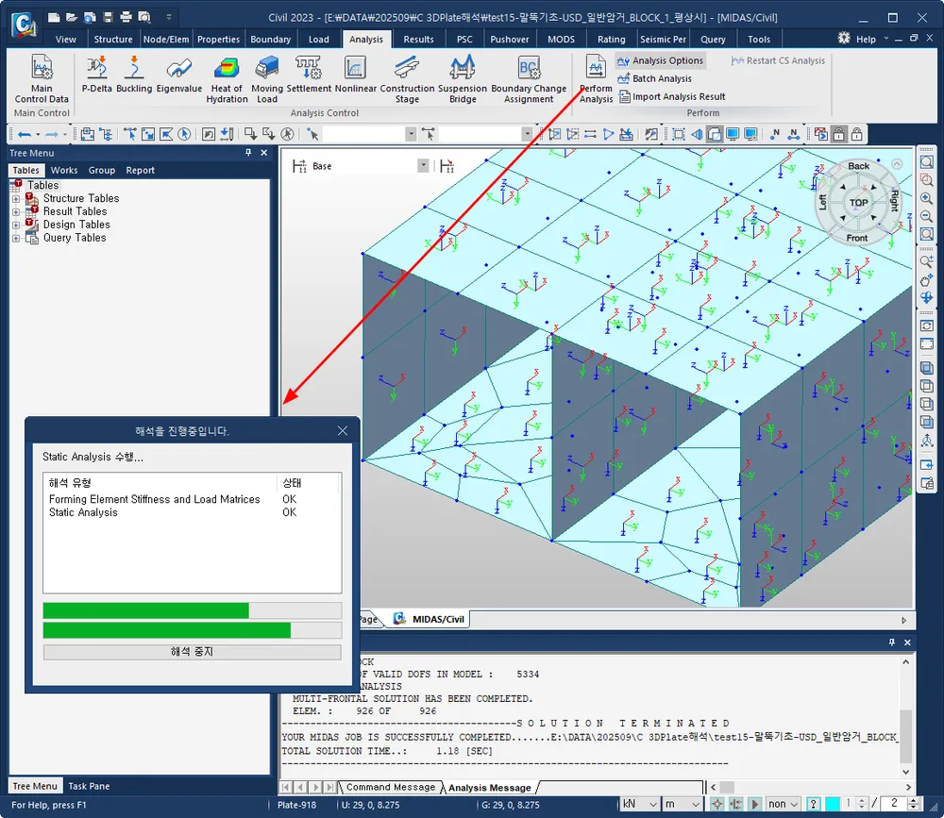Open the Load ribbon tab
Screen dimensions: 944x818
tap(319, 39)
